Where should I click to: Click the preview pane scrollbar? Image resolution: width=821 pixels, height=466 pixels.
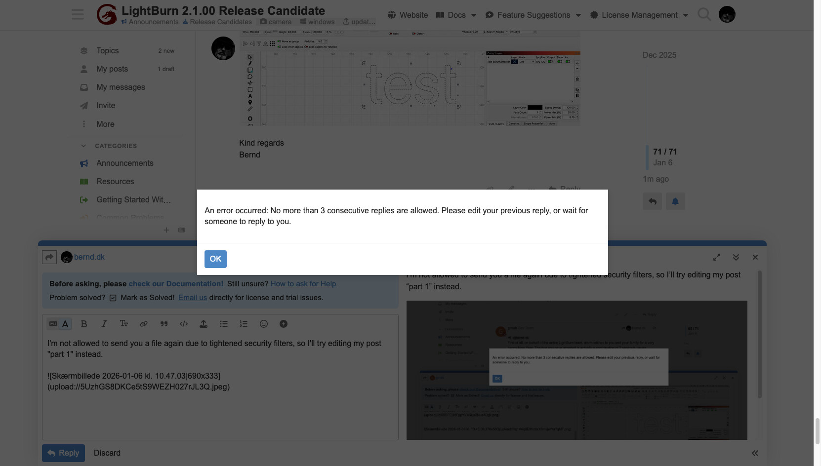759,334
